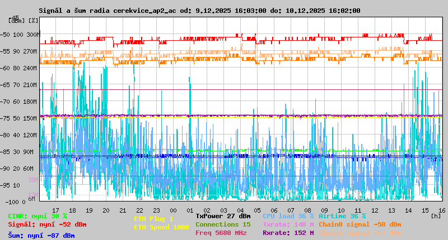This screenshot has width=448, height=240.
Task: Select the faded Chain1 signal legend entry
Action: 360,233
